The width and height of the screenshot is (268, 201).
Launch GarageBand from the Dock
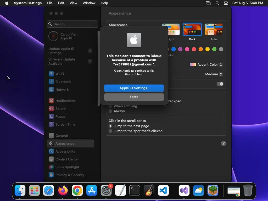tap(149, 190)
